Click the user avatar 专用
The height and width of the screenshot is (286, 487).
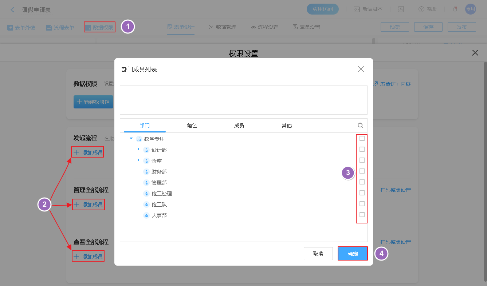(470, 9)
